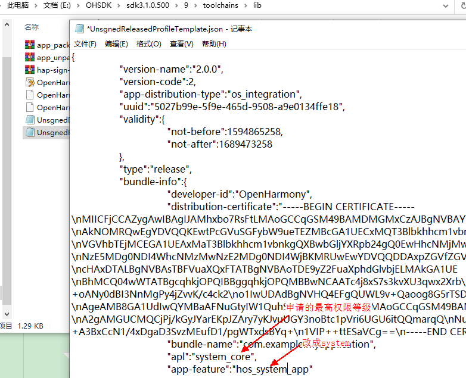
Task: Click the "validity":{ line in Notepad
Action: 142,119
